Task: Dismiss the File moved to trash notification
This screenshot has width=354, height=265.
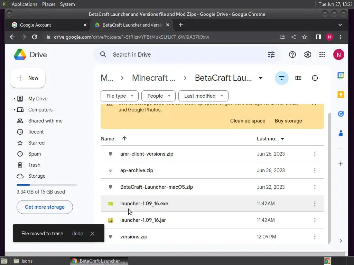Action: 92,234
